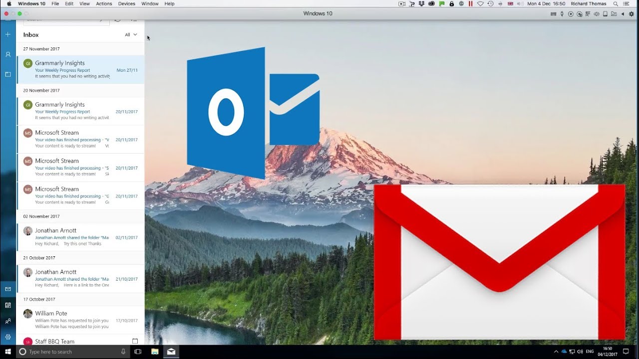The image size is (639, 359).
Task: Click the UK flag input source icon
Action: point(511,3)
